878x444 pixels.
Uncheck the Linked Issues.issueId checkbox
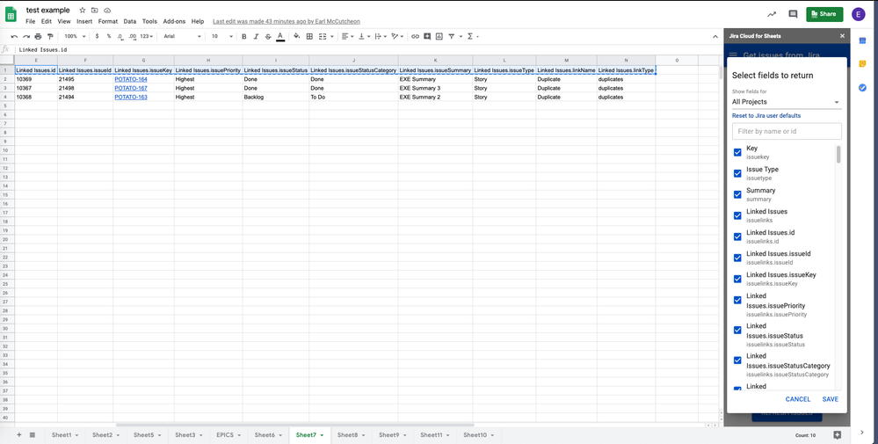pyautogui.click(x=737, y=258)
